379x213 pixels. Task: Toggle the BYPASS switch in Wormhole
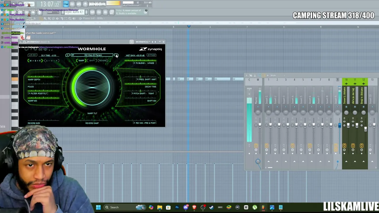(151, 55)
